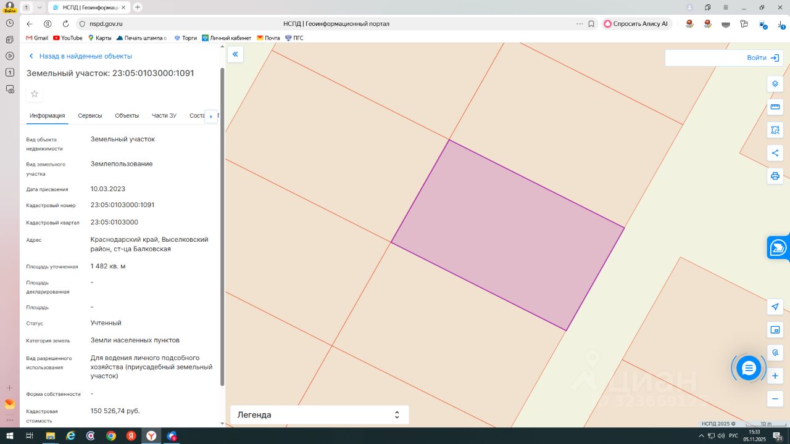The width and height of the screenshot is (790, 444).
Task: Open the Информация tab
Action: point(48,116)
